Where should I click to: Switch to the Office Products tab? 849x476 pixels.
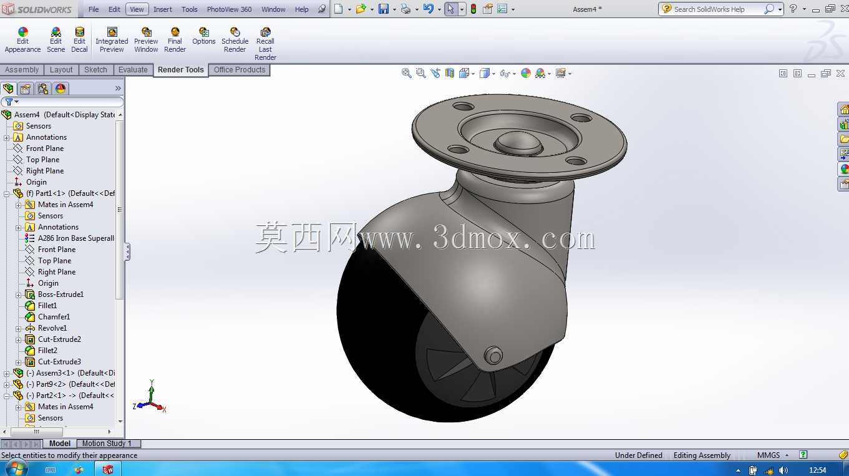tap(240, 70)
